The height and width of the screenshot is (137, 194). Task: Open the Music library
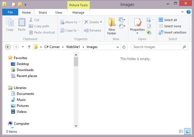(18, 100)
